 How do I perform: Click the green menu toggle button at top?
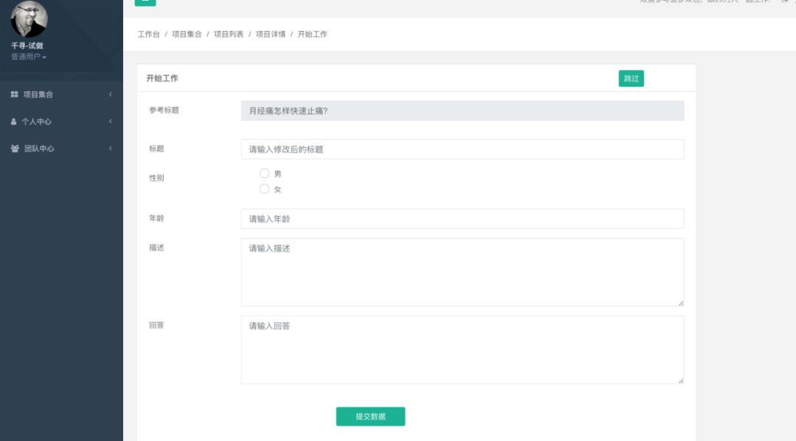[x=145, y=2]
